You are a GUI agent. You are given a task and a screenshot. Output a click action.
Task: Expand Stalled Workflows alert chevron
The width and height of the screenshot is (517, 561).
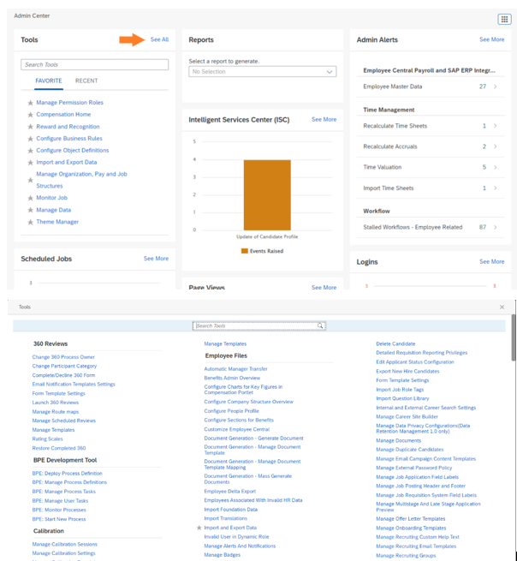[x=496, y=228]
